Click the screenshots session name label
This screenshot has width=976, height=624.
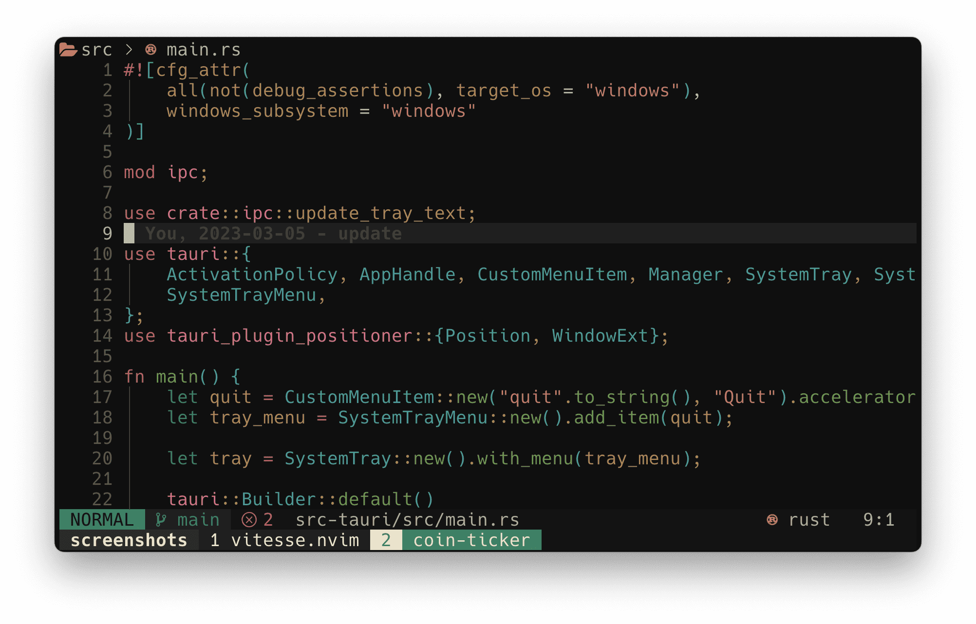129,540
